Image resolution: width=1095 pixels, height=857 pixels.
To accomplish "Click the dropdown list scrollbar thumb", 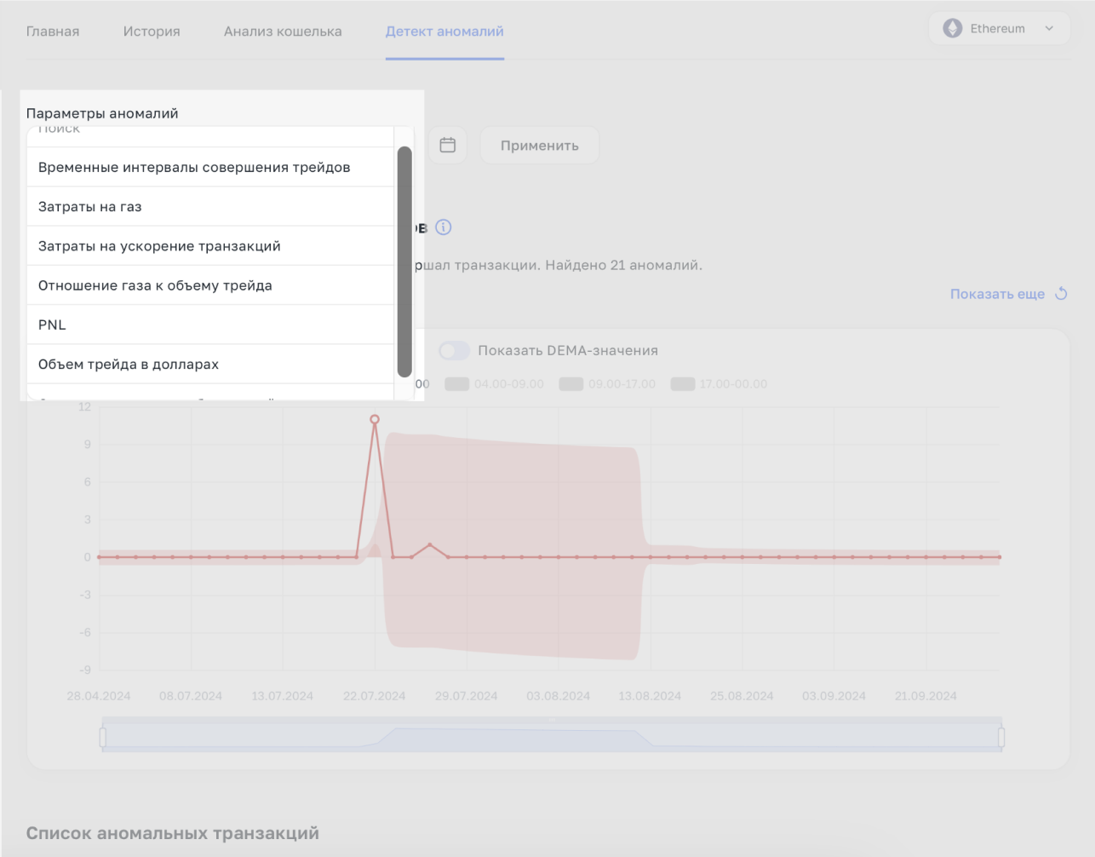I will tap(404, 262).
